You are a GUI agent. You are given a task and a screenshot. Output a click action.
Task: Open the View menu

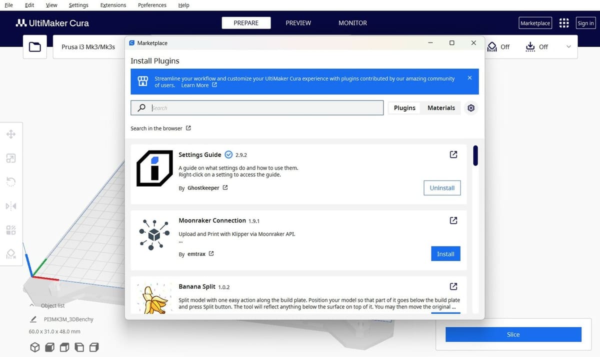(51, 5)
